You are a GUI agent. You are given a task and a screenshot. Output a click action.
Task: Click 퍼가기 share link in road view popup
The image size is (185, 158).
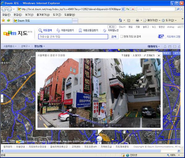[x=137, y=55]
